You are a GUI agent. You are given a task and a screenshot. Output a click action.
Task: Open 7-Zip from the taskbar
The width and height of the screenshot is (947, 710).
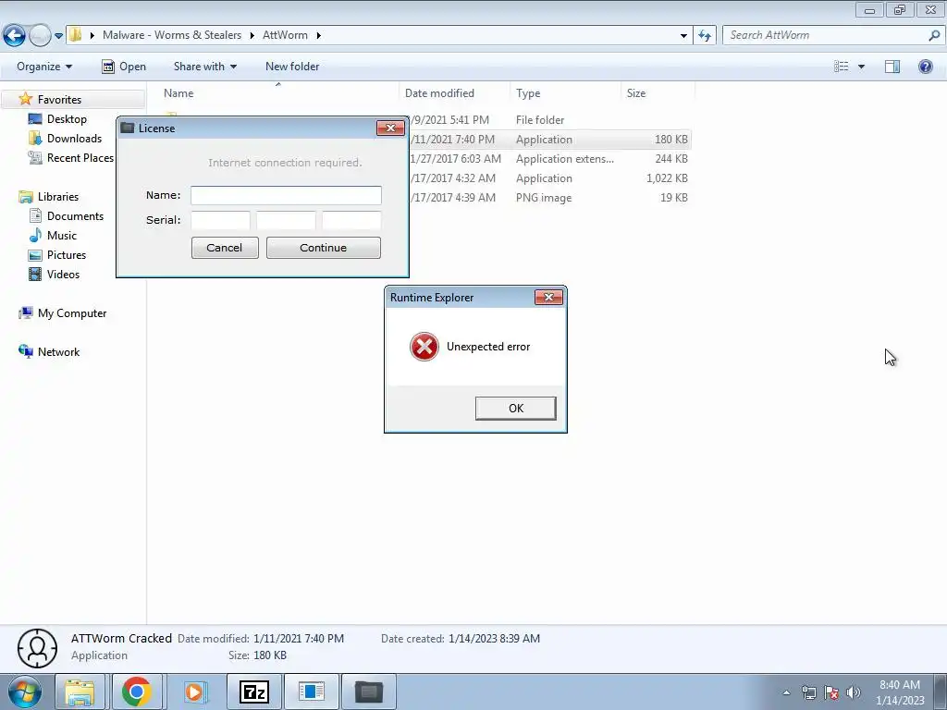point(253,692)
